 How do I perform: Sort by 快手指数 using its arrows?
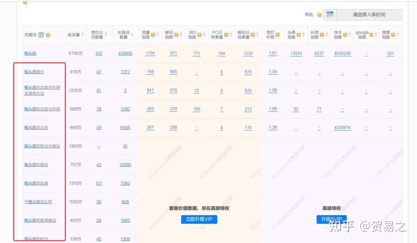point(350,35)
